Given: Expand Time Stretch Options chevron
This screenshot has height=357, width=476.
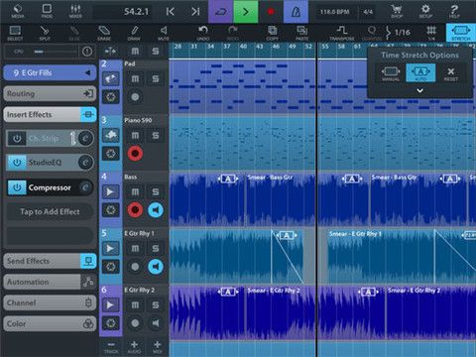Looking at the screenshot, I should 419,90.
